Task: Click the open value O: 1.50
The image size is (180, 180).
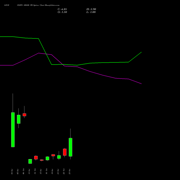Action: point(62,12)
